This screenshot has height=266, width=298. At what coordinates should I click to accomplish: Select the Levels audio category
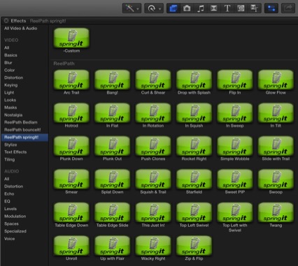tap(10, 209)
